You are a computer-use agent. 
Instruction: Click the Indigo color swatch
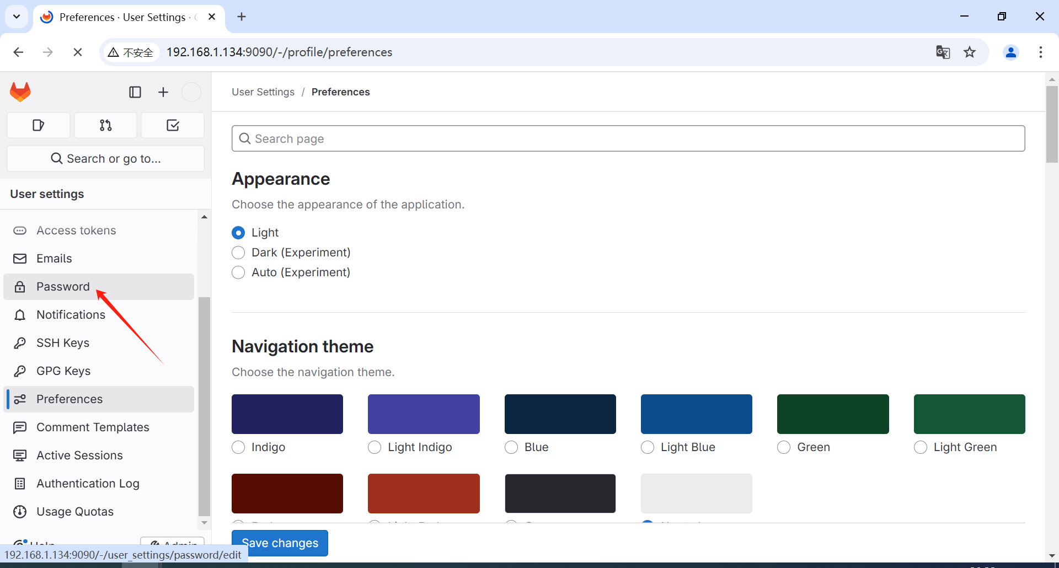pos(287,414)
